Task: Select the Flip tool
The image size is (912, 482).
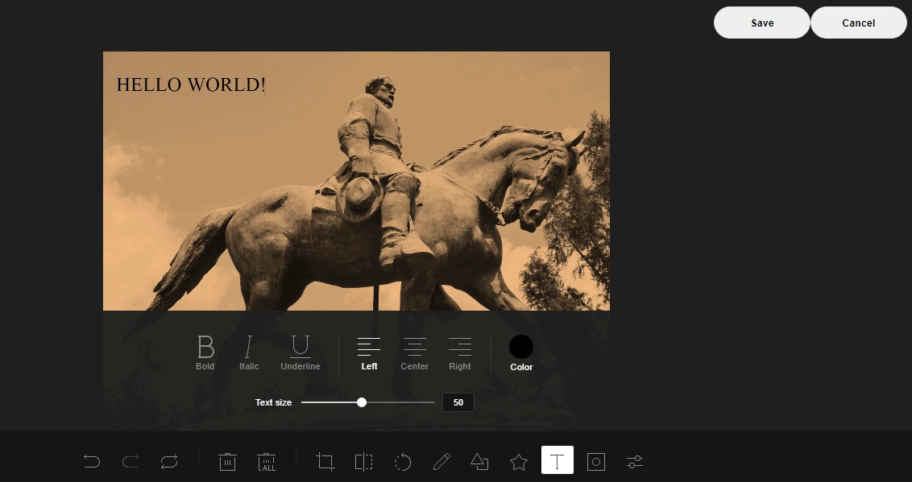Action: tap(364, 461)
